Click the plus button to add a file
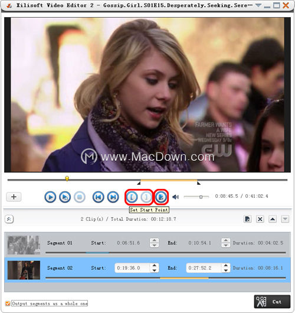Screen dimensions: 295x313 pos(14,197)
